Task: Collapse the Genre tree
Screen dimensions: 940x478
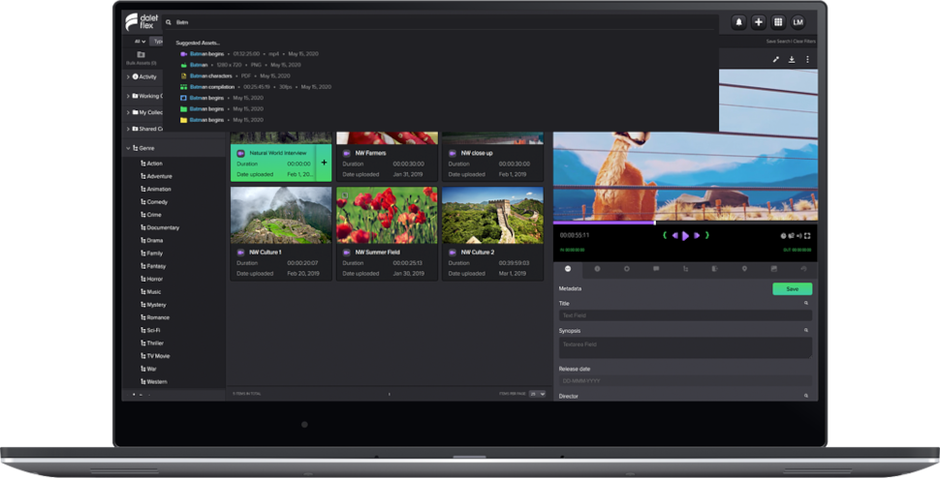Action: tap(128, 148)
